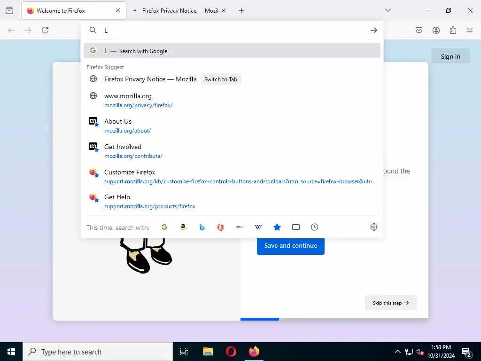The height and width of the screenshot is (361, 481).
Task: Click the Windows taskbar search box
Action: [x=98, y=352]
